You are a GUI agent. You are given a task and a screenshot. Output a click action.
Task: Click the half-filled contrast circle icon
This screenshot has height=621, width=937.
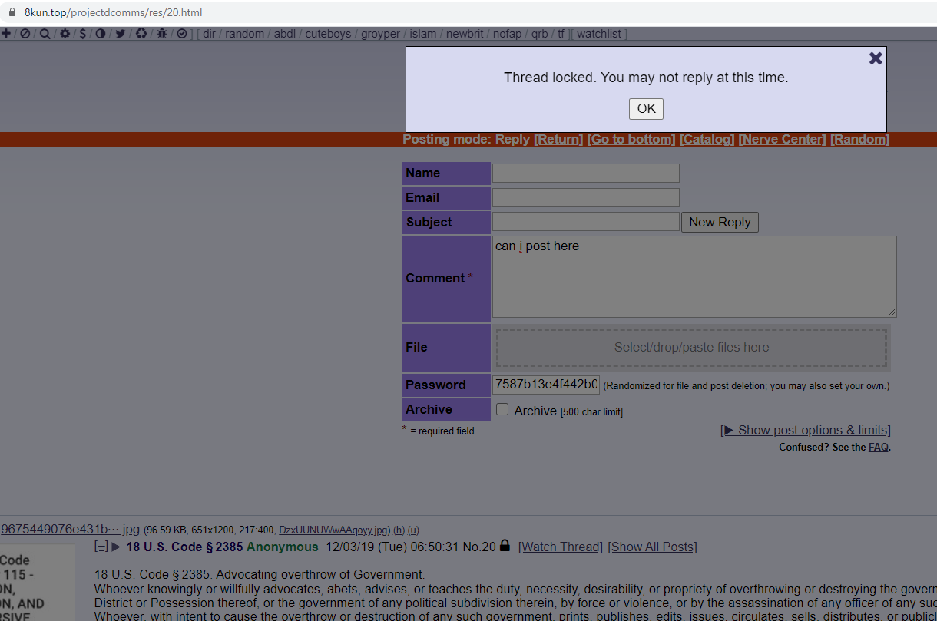[x=100, y=34]
